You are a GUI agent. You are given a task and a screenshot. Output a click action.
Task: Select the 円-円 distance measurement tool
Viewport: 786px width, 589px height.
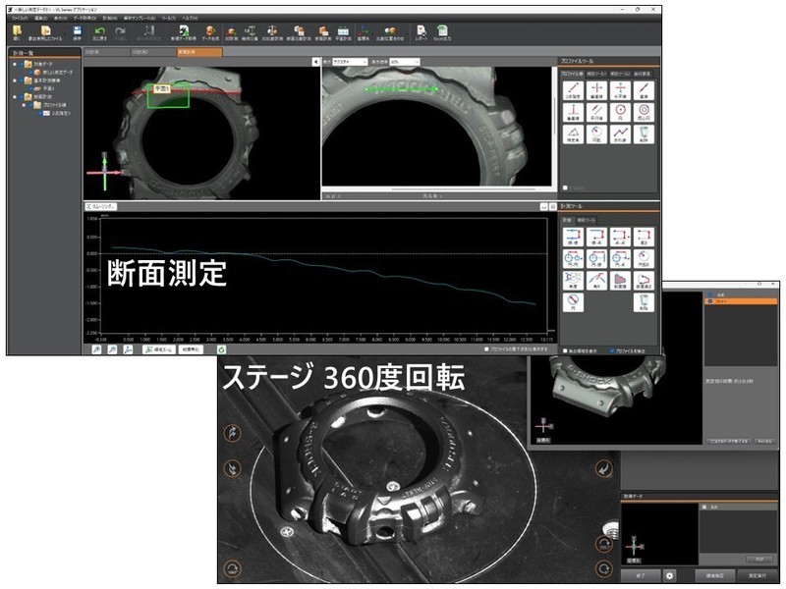point(573,259)
